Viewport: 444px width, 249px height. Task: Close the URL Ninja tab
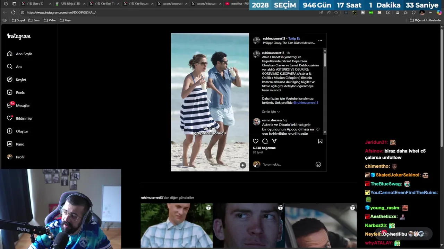[84, 4]
